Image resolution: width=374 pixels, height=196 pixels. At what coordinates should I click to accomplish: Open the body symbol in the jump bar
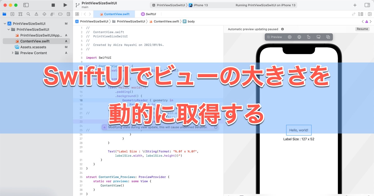pyautogui.click(x=189, y=21)
